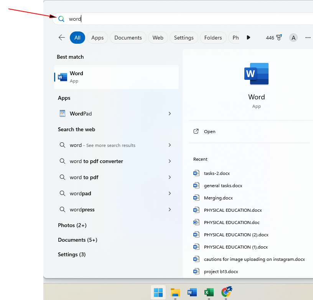Open the rewards trophy points icon

278,38
